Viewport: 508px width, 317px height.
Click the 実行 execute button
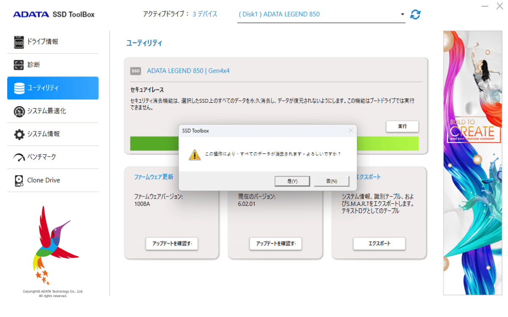[x=402, y=126]
